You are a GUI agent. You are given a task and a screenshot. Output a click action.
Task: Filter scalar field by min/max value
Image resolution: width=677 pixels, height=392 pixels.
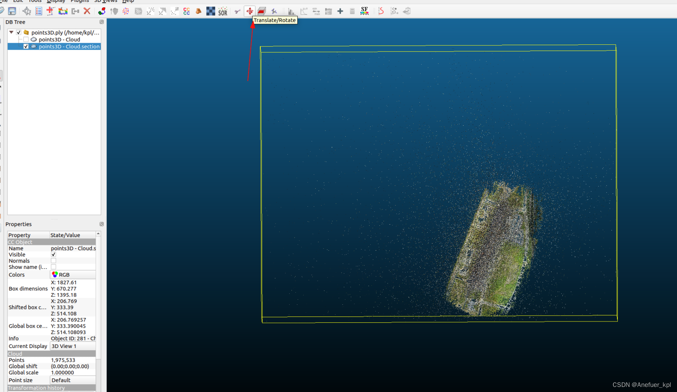[x=316, y=11]
